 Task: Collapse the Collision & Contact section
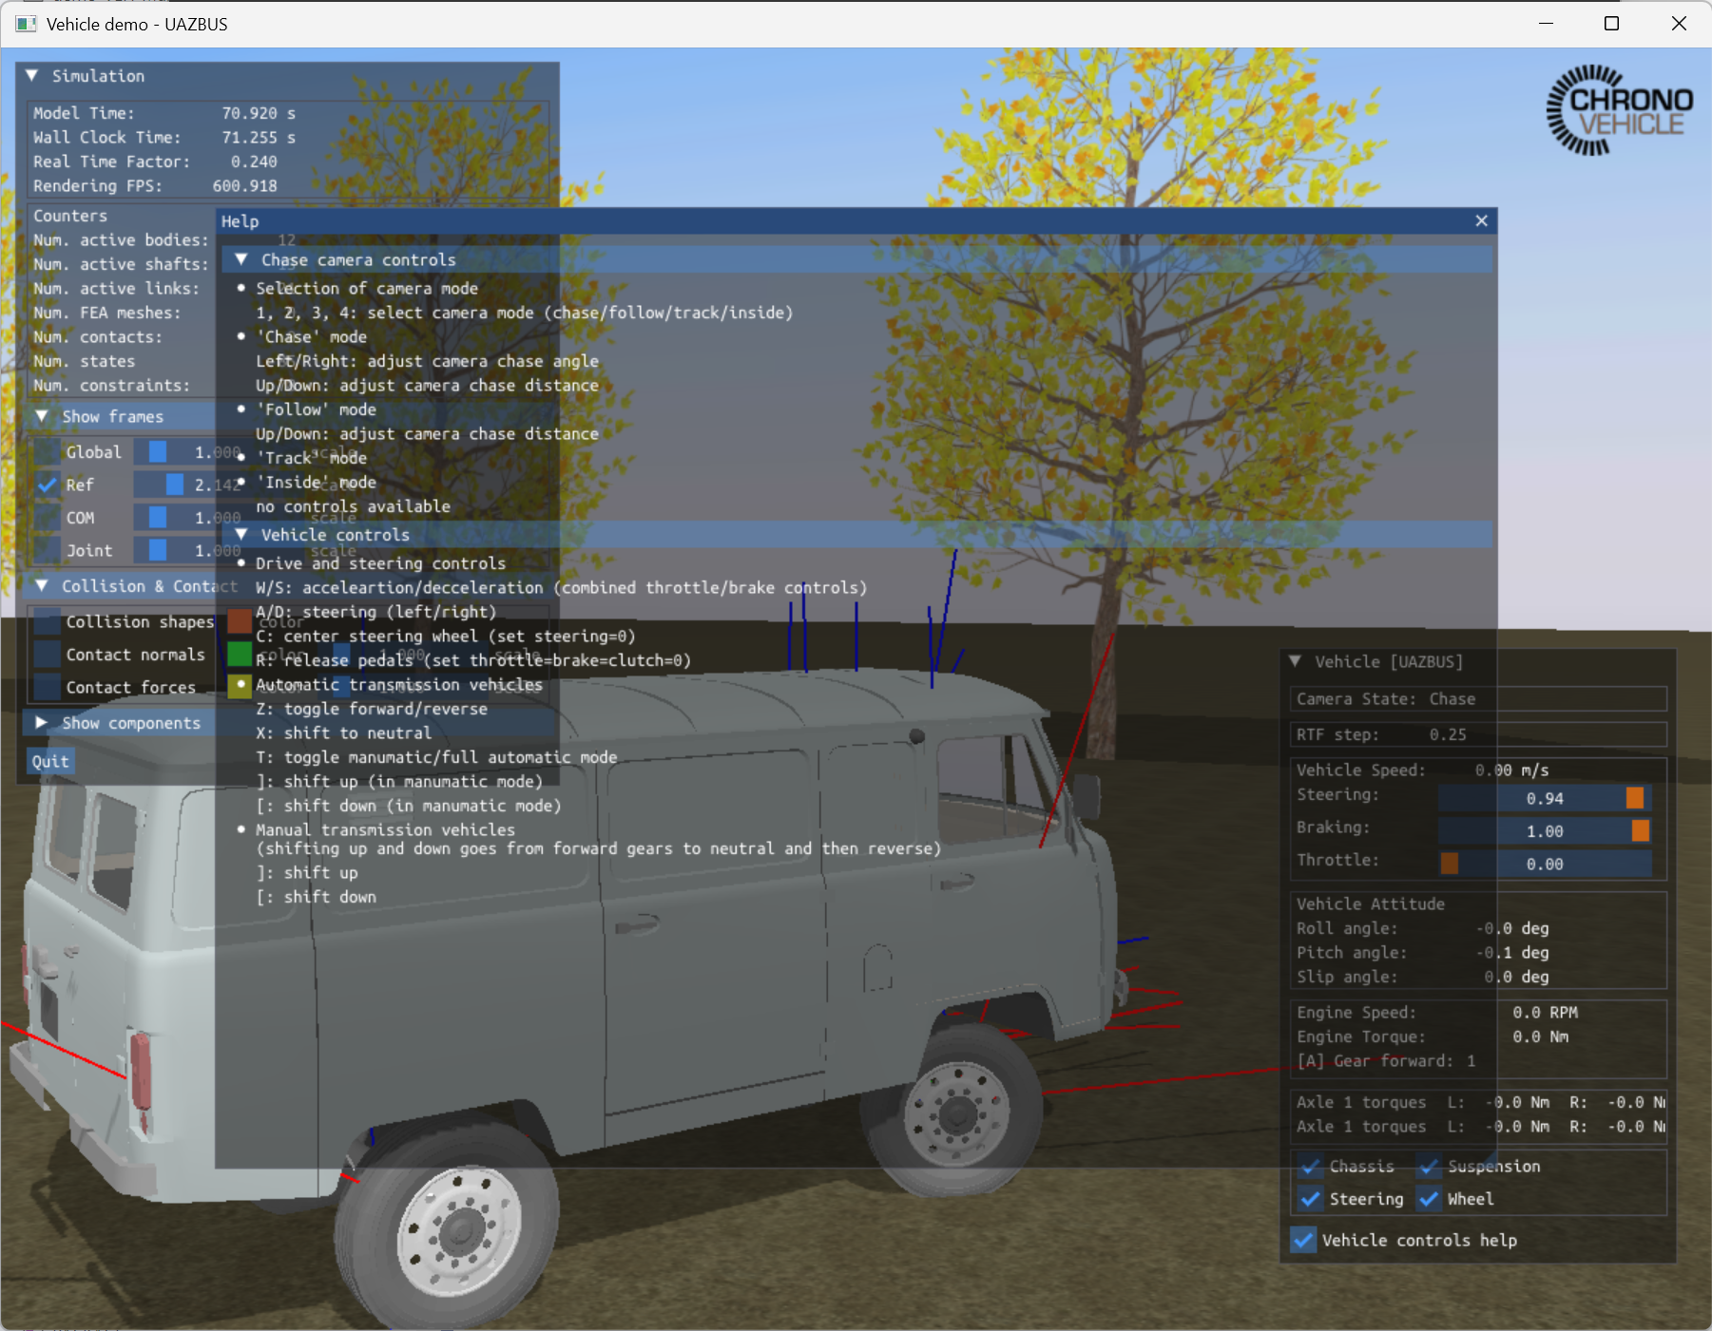click(42, 585)
